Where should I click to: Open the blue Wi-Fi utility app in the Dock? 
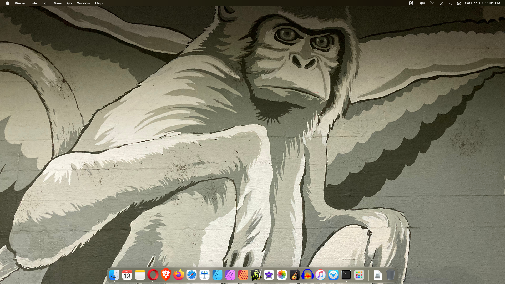click(x=333, y=275)
